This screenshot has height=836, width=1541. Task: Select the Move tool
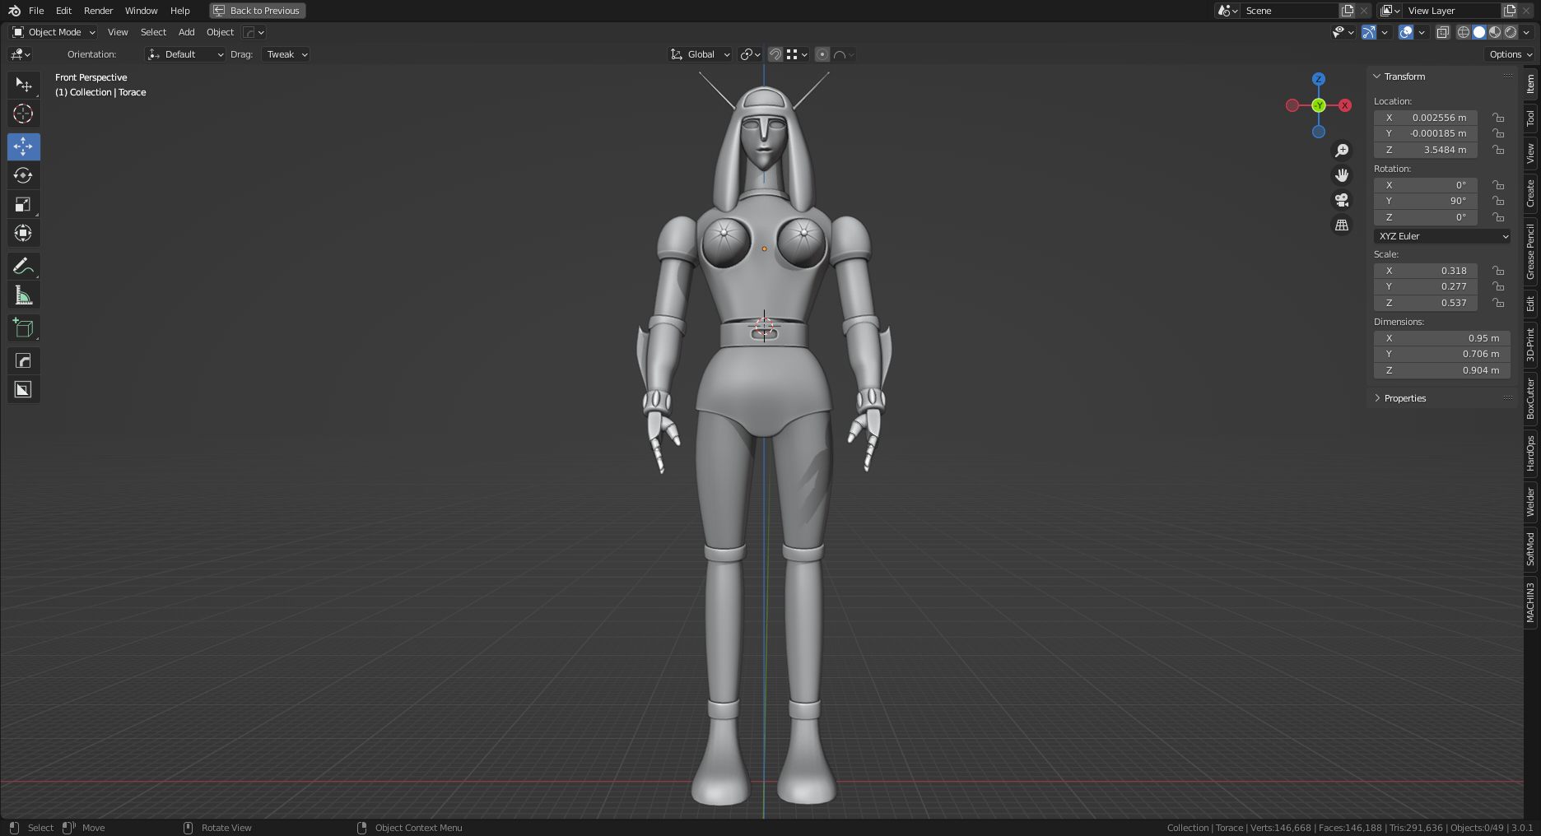(23, 146)
